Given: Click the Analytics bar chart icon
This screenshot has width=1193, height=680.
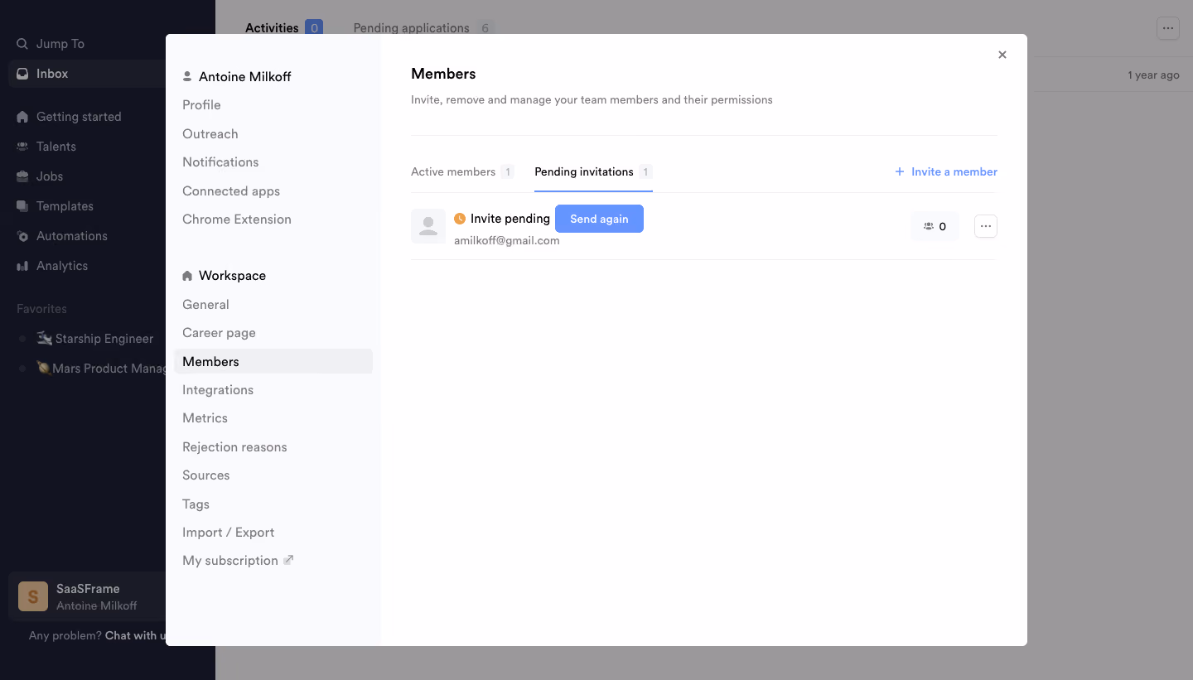Looking at the screenshot, I should click(x=22, y=266).
